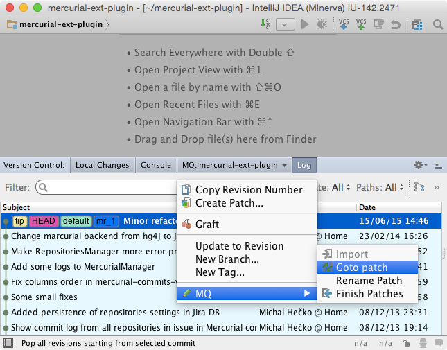Select Update to Revision menu entry
Image resolution: width=447 pixels, height=350 pixels.
point(247,246)
